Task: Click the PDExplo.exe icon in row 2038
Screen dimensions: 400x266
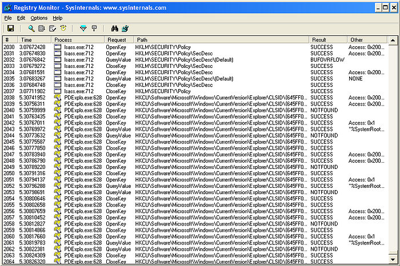Action: coord(58,98)
